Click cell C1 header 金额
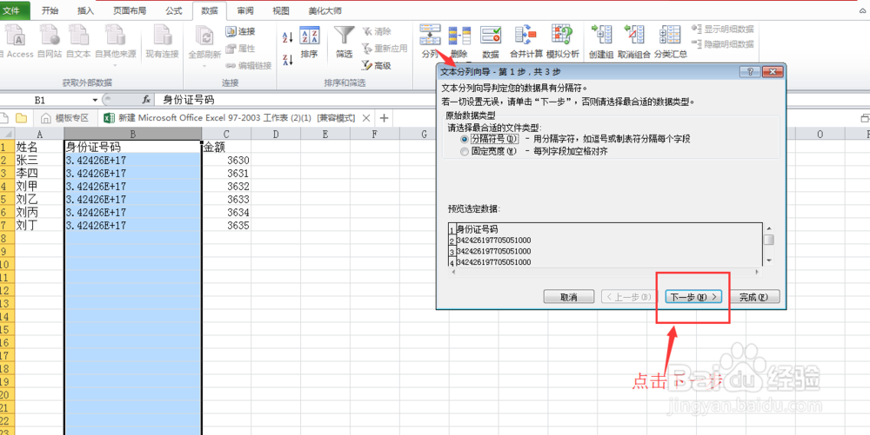The image size is (870, 435). click(x=226, y=148)
